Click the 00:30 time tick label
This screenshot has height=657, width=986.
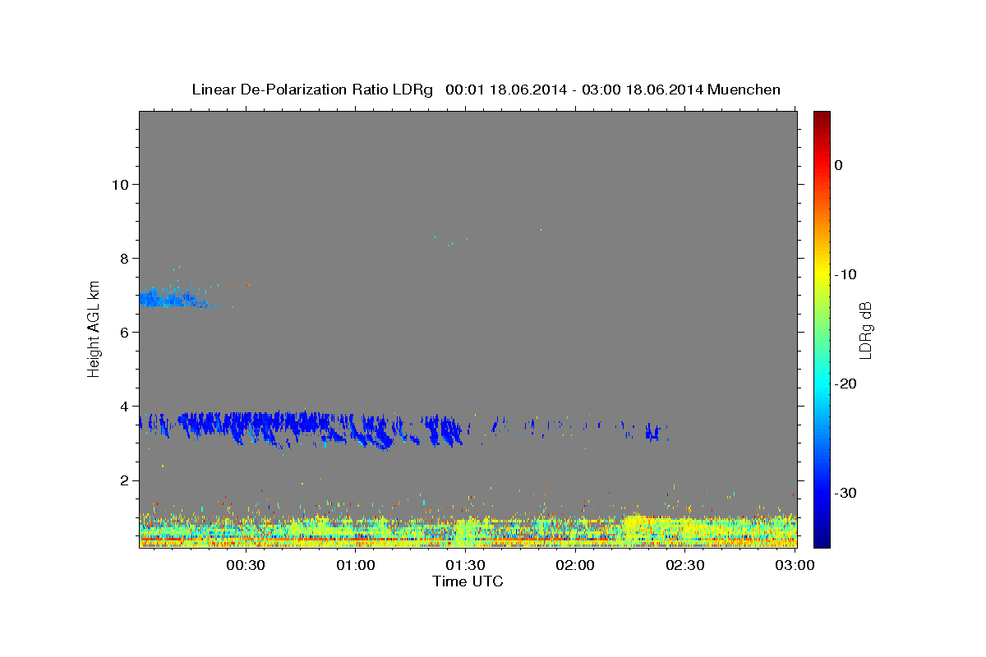pyautogui.click(x=245, y=565)
